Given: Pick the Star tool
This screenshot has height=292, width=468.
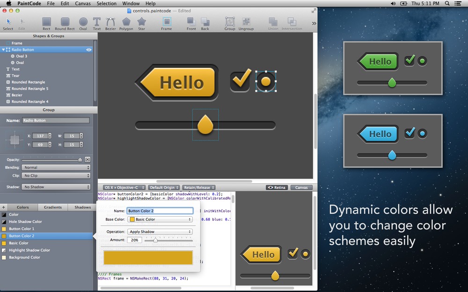Looking at the screenshot, I should 141,24.
